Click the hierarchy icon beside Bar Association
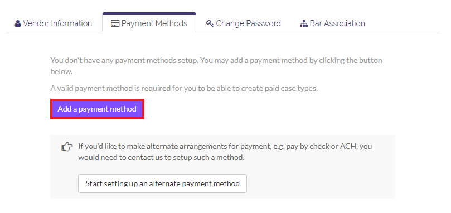The height and width of the screenshot is (213, 451). (x=304, y=23)
